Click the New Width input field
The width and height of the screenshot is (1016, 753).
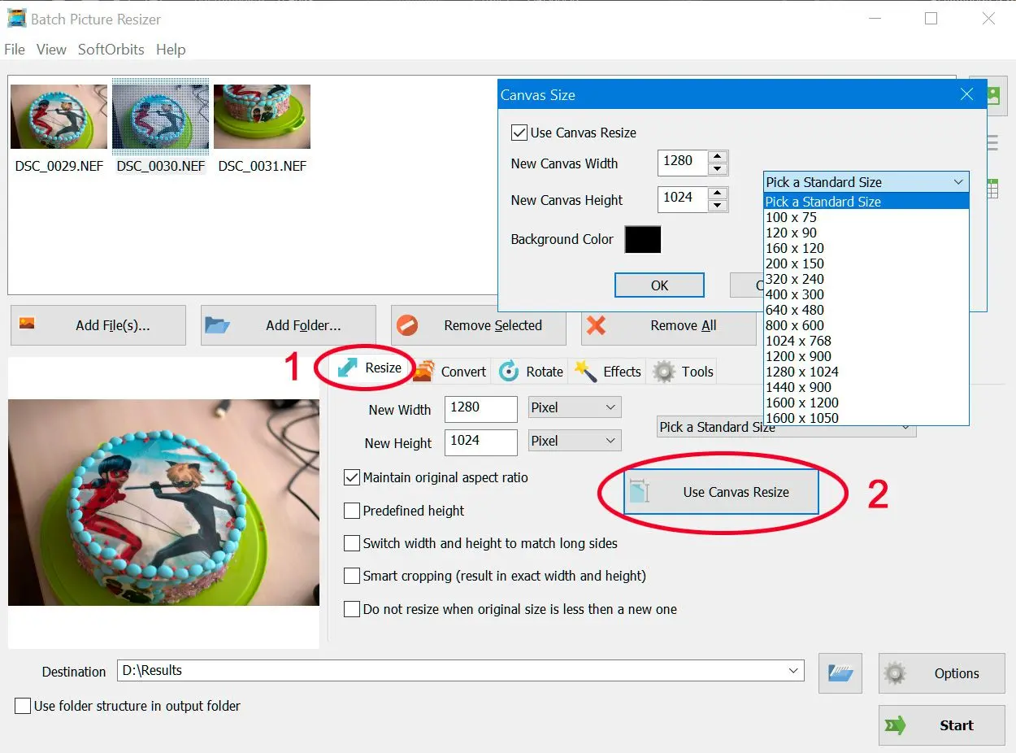point(481,408)
